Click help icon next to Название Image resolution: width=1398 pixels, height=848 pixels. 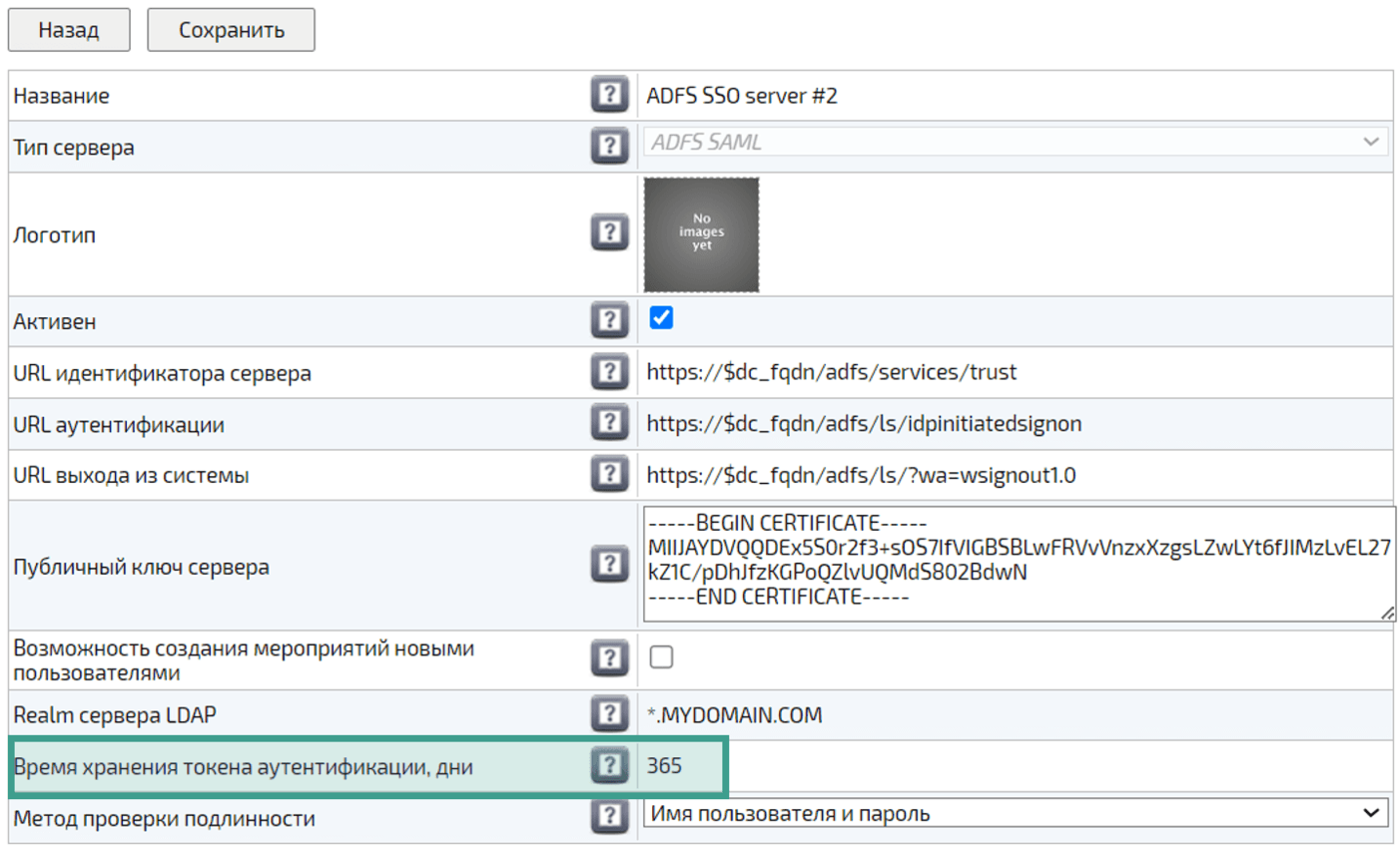coord(608,96)
